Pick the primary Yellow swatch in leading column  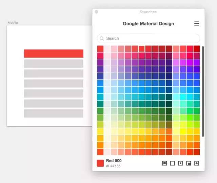[100, 131]
